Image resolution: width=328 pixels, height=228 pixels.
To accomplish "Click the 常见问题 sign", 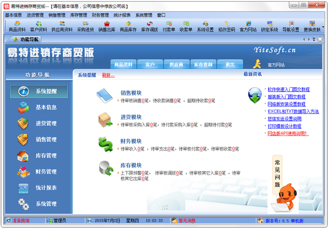I will point(277,174).
